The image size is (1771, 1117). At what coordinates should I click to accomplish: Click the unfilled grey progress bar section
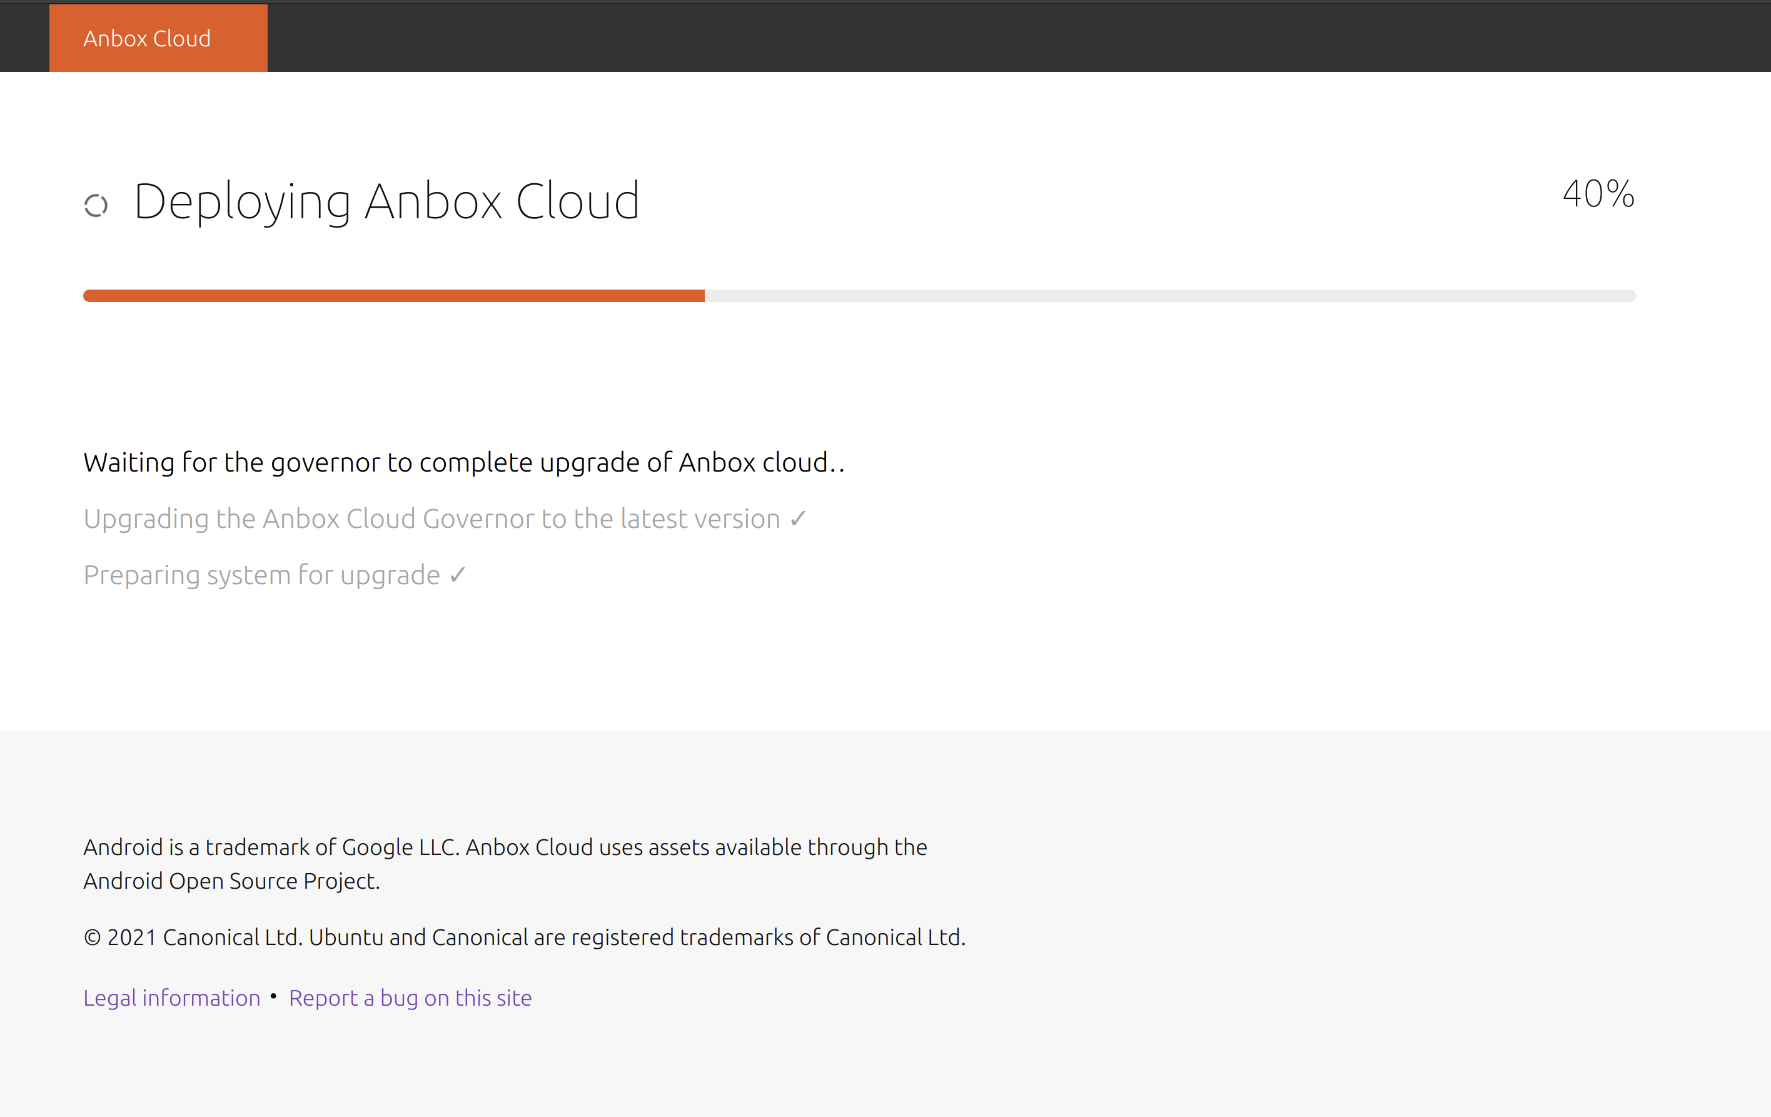(1170, 296)
